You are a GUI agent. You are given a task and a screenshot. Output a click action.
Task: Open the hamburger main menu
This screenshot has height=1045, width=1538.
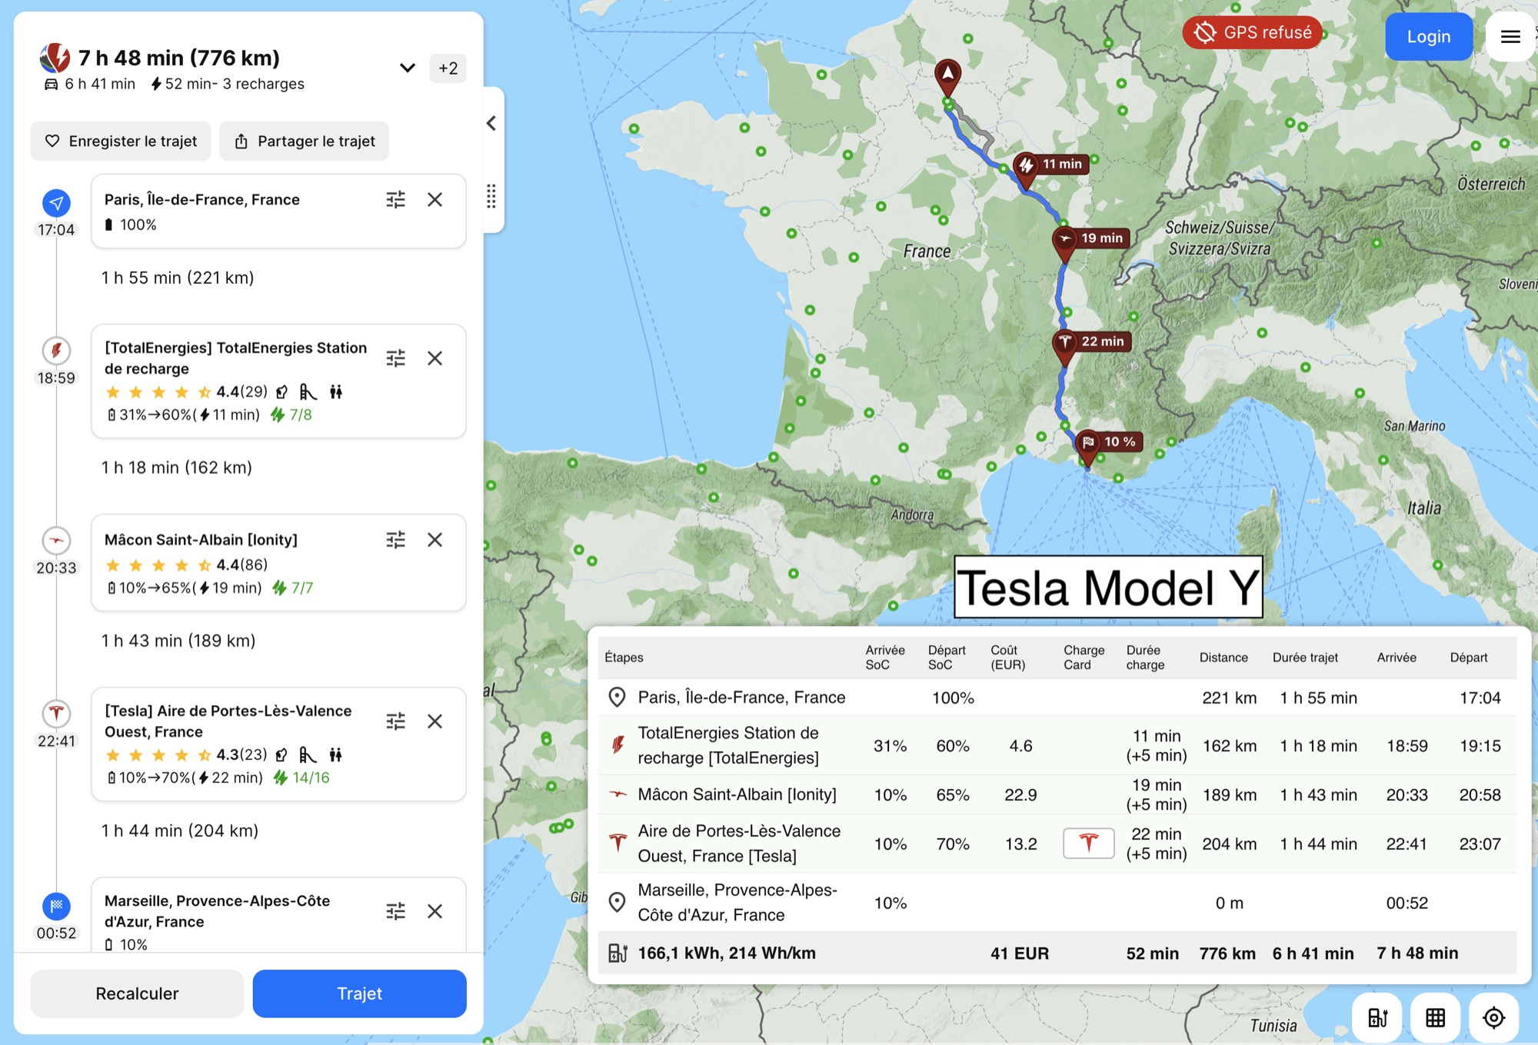pyautogui.click(x=1510, y=36)
